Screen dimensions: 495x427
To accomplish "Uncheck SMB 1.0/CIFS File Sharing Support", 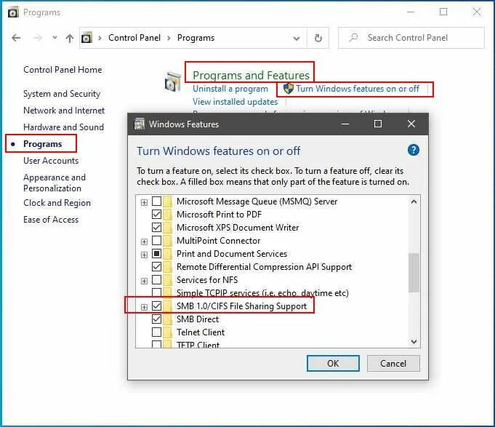I will click(156, 306).
